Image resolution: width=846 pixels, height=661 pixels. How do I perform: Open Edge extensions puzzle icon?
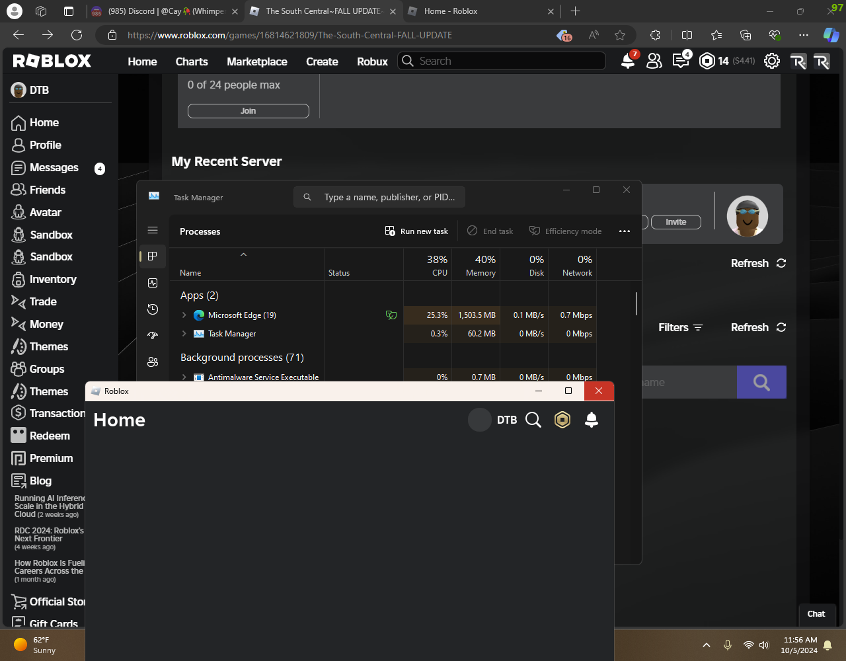655,35
